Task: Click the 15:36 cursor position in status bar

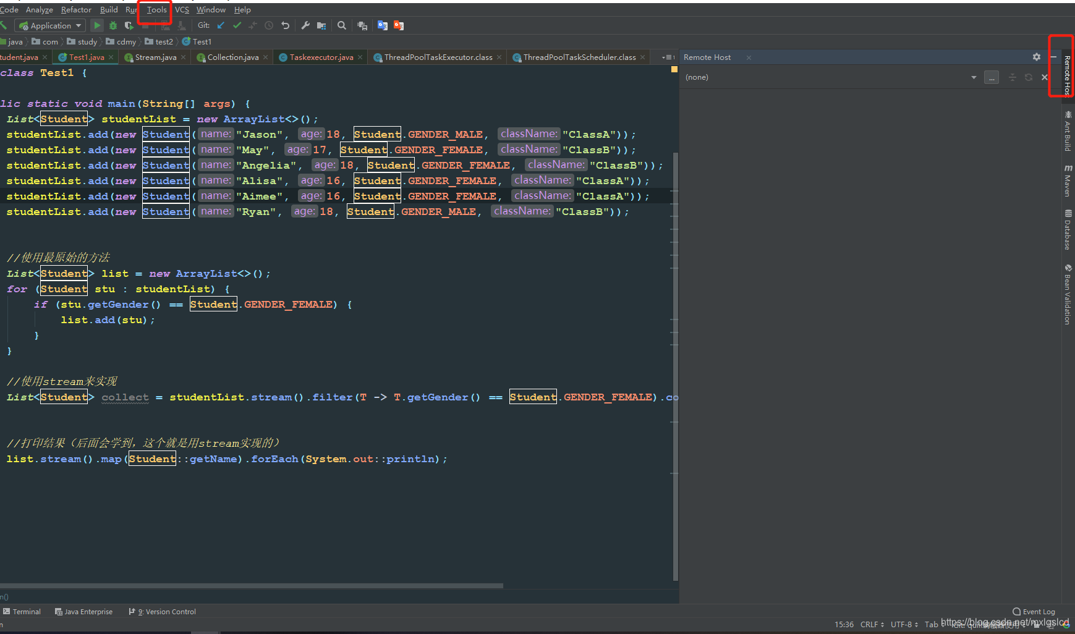Action: click(844, 624)
